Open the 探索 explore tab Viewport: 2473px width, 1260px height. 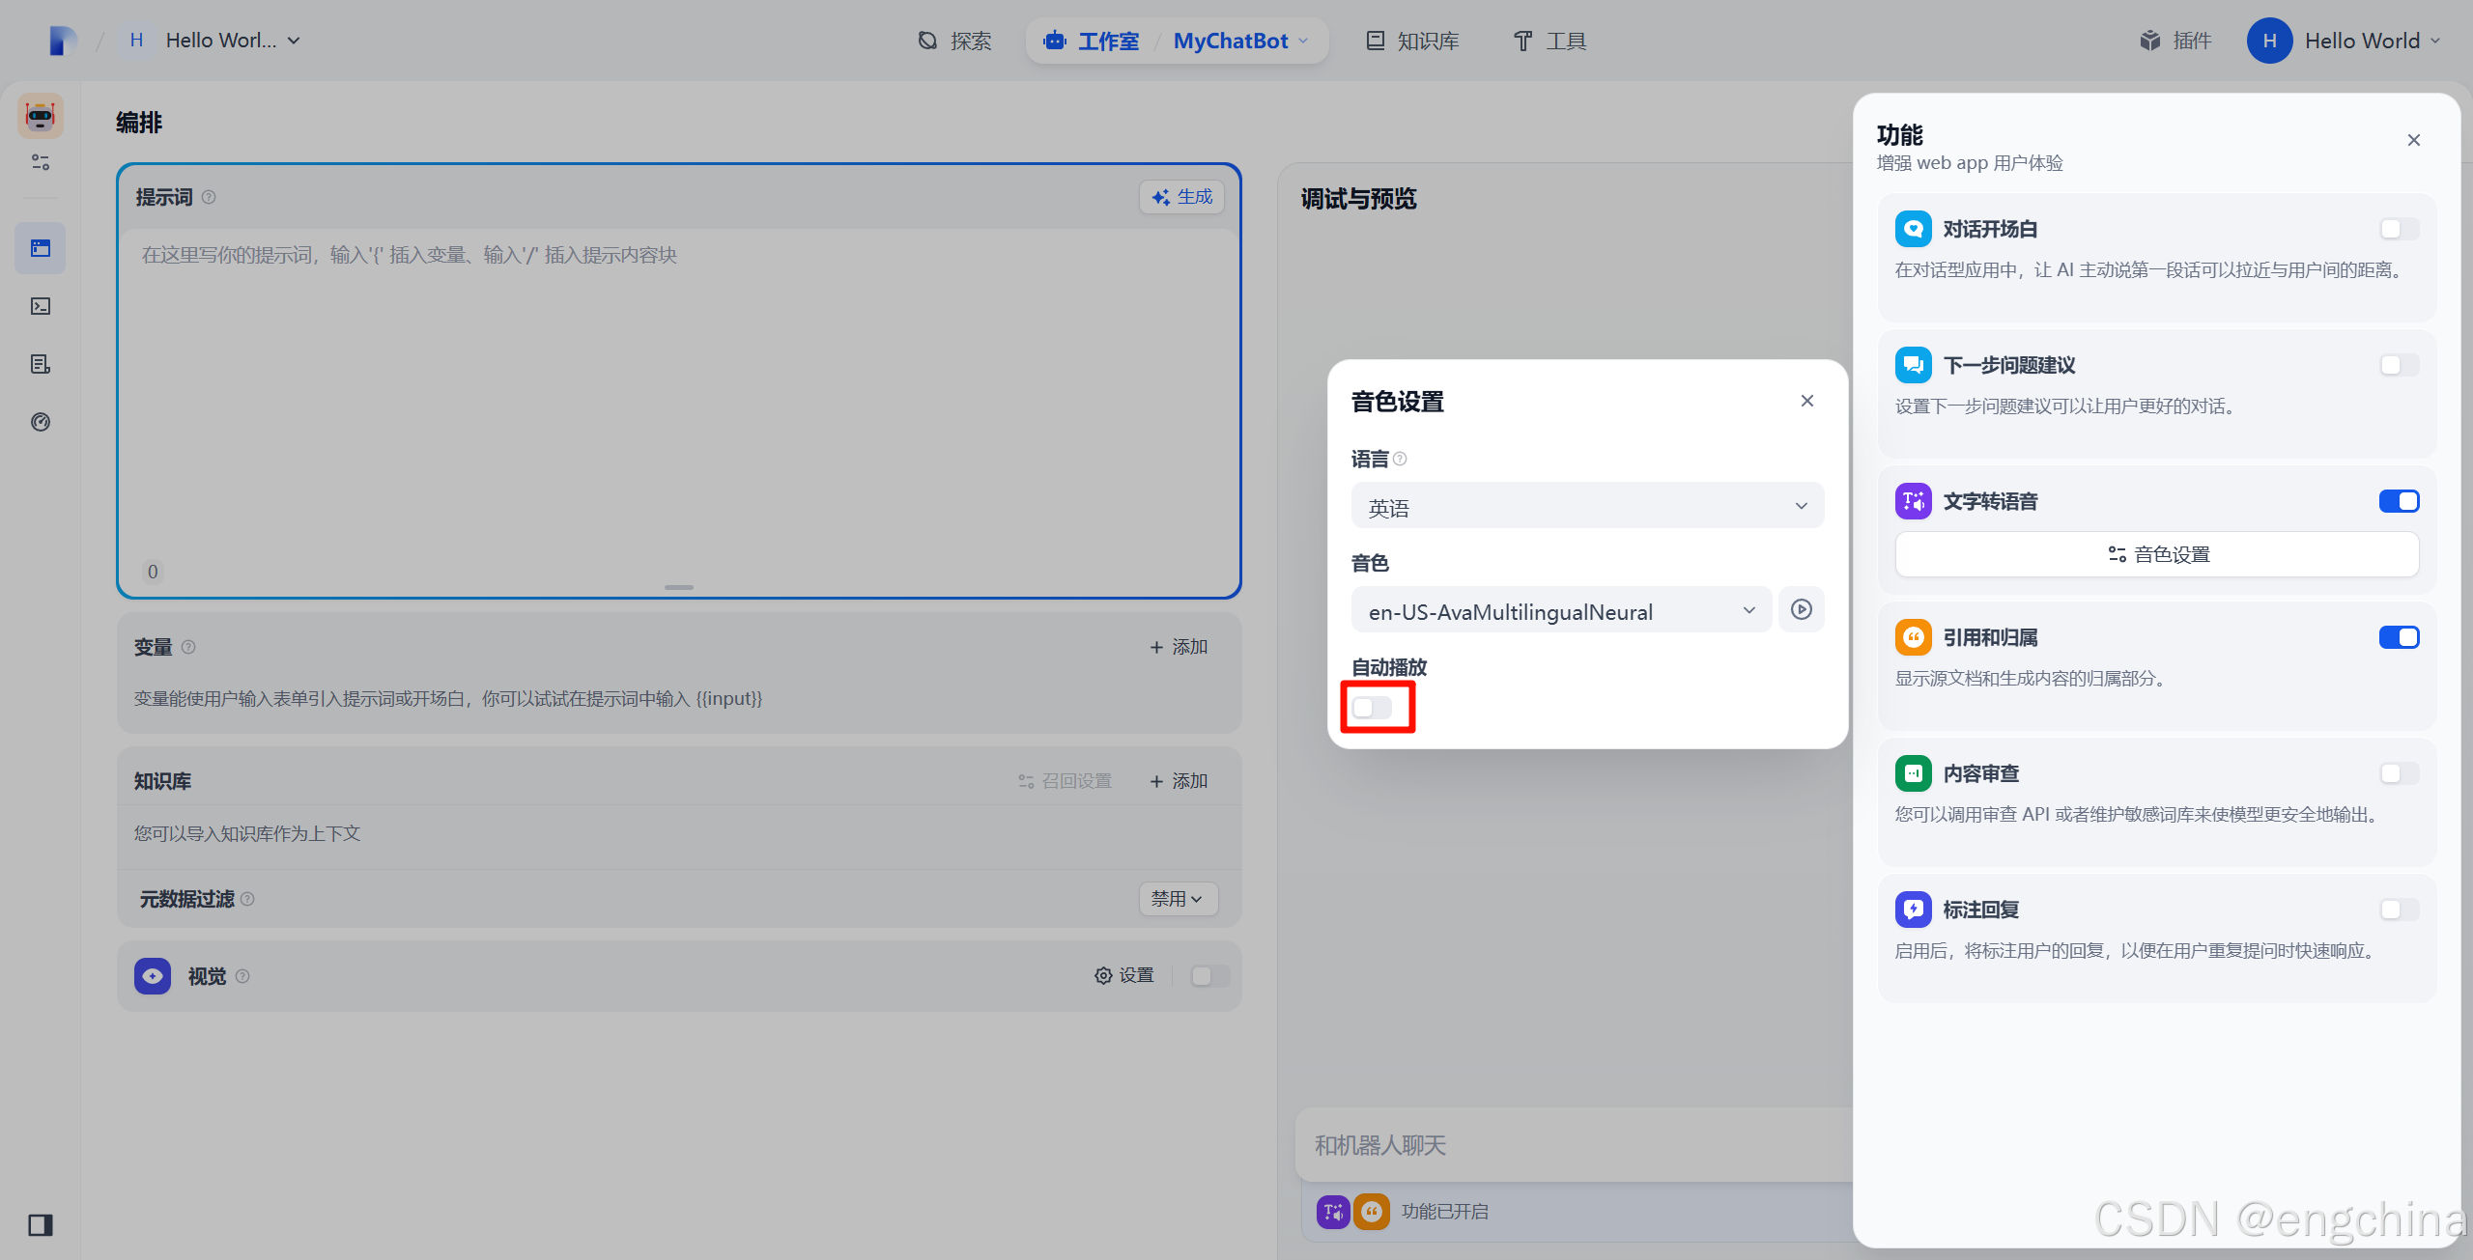click(x=954, y=41)
